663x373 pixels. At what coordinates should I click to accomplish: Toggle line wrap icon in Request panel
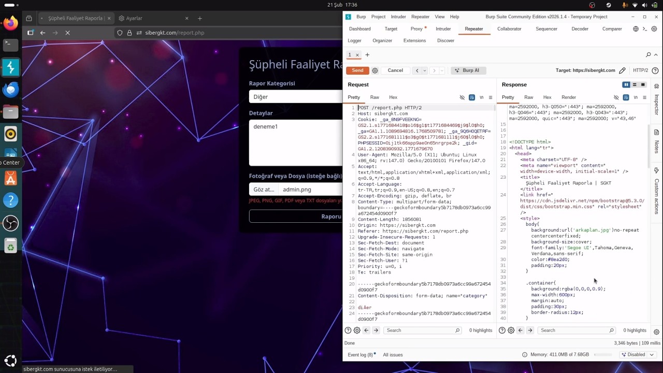tap(471, 97)
